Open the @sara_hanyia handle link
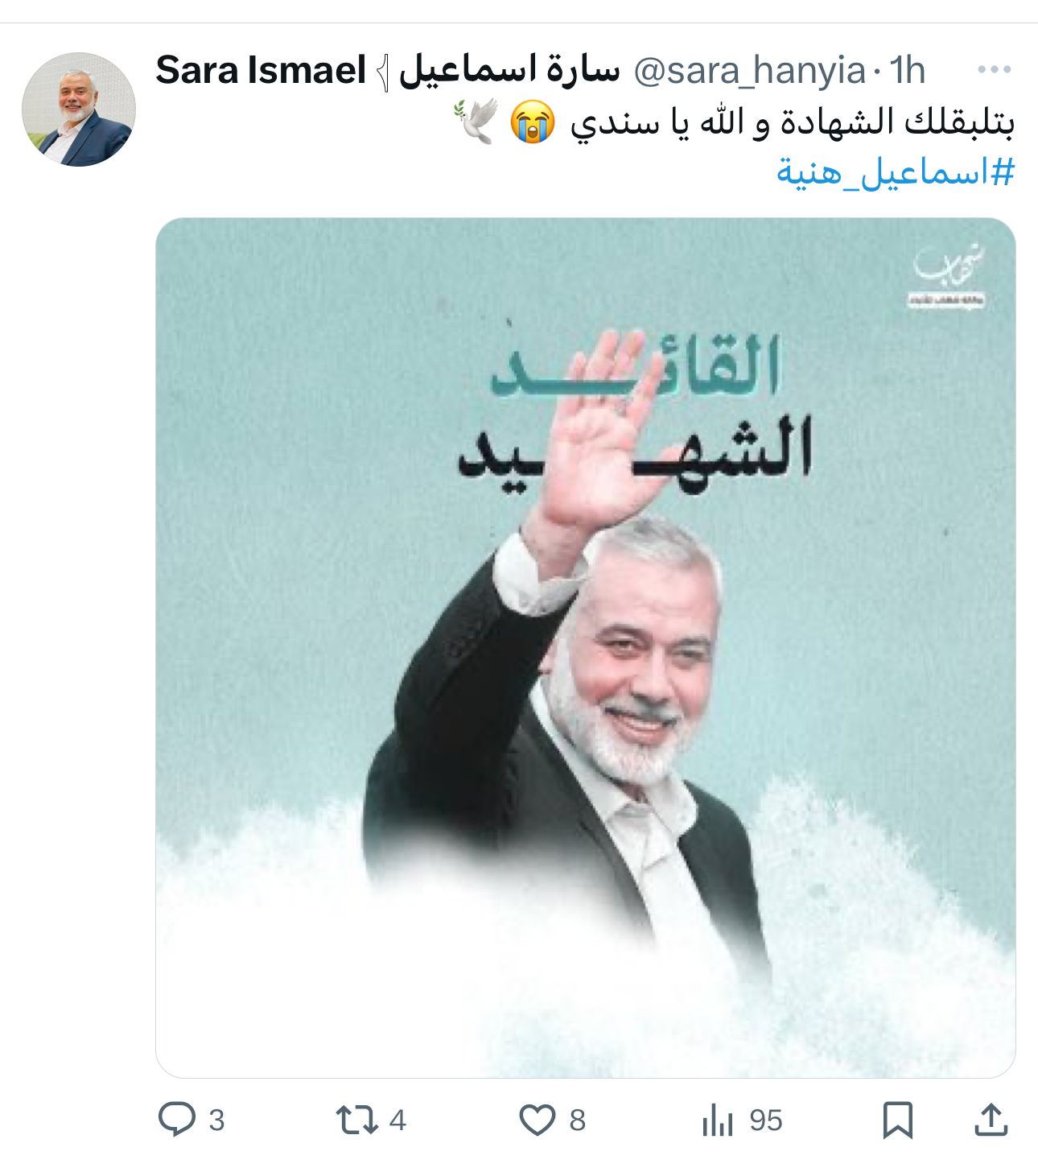The width and height of the screenshot is (1038, 1168). tap(750, 71)
